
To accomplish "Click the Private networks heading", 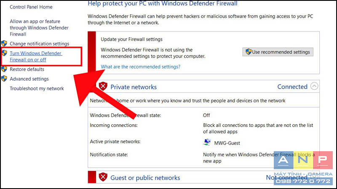I will tap(134, 87).
